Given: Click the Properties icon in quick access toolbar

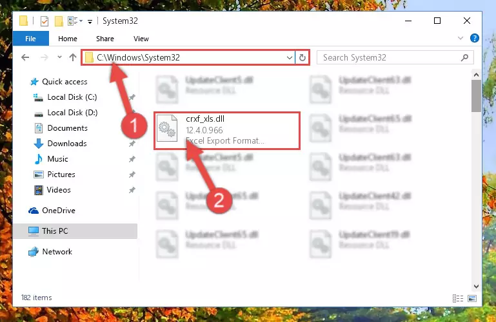Looking at the screenshot, I should 45,21.
